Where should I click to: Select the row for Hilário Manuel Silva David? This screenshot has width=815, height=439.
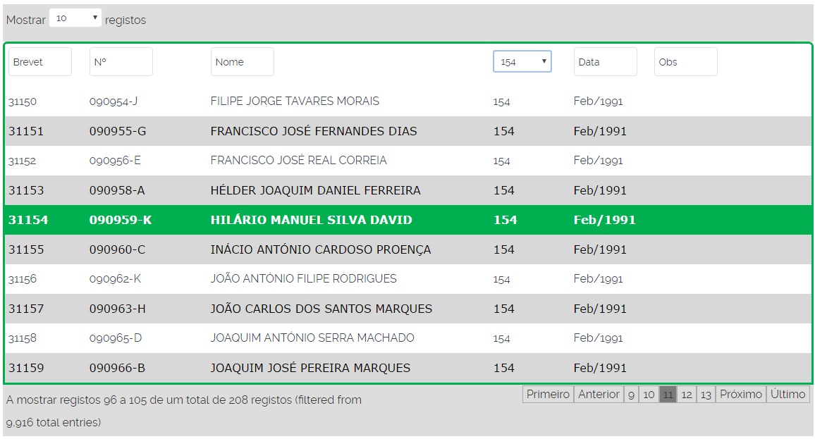[311, 220]
